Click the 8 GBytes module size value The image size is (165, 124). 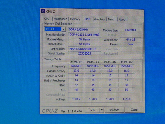(130, 30)
